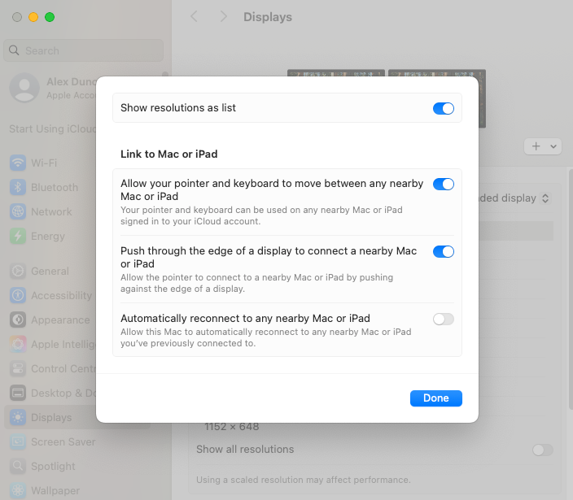The width and height of the screenshot is (573, 500).
Task: Click the Energy icon in sidebar
Action: 18,237
